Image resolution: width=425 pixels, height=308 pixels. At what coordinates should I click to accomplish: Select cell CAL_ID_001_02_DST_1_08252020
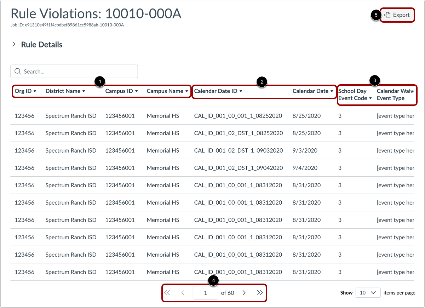pos(239,133)
